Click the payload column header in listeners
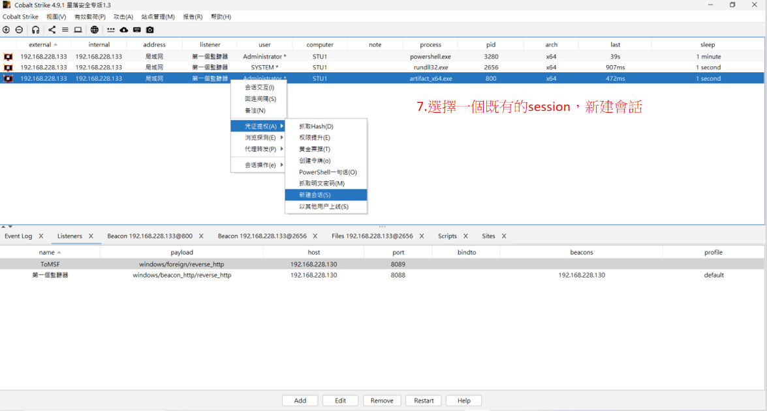Image resolution: width=767 pixels, height=411 pixels. [x=181, y=252]
